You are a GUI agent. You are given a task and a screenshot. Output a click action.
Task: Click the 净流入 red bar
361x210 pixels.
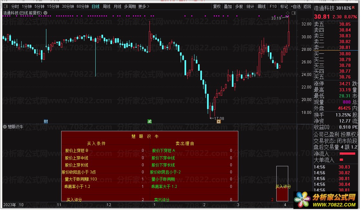pos(347,154)
